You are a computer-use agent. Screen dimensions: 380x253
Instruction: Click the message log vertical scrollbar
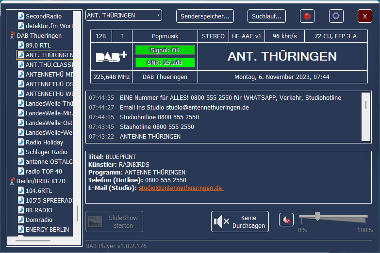tap(365, 104)
